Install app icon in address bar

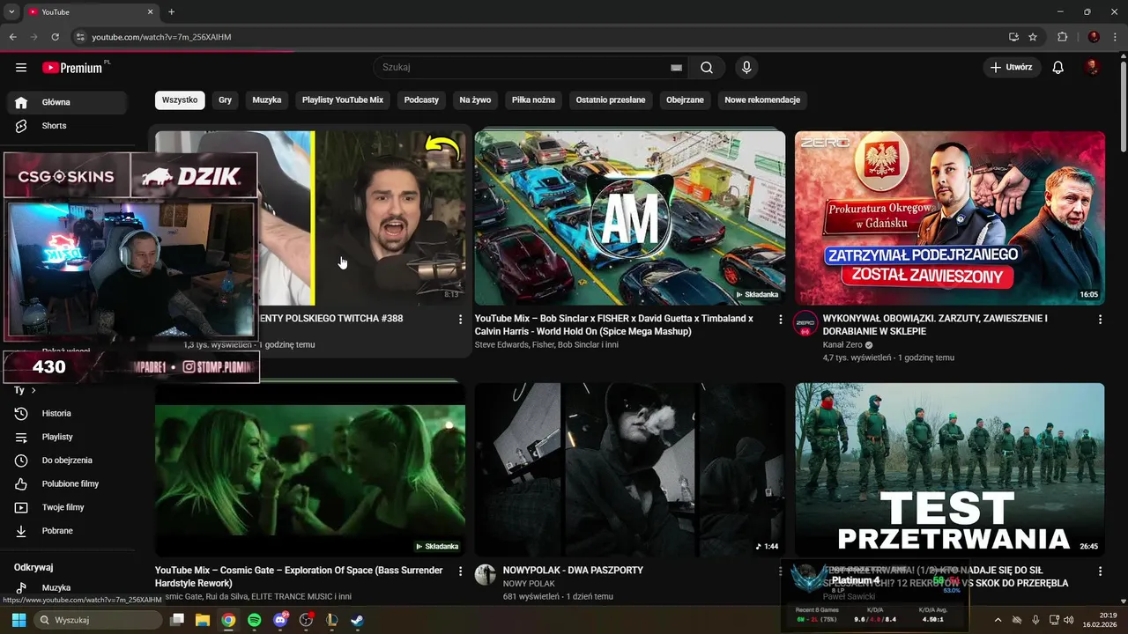(1013, 37)
